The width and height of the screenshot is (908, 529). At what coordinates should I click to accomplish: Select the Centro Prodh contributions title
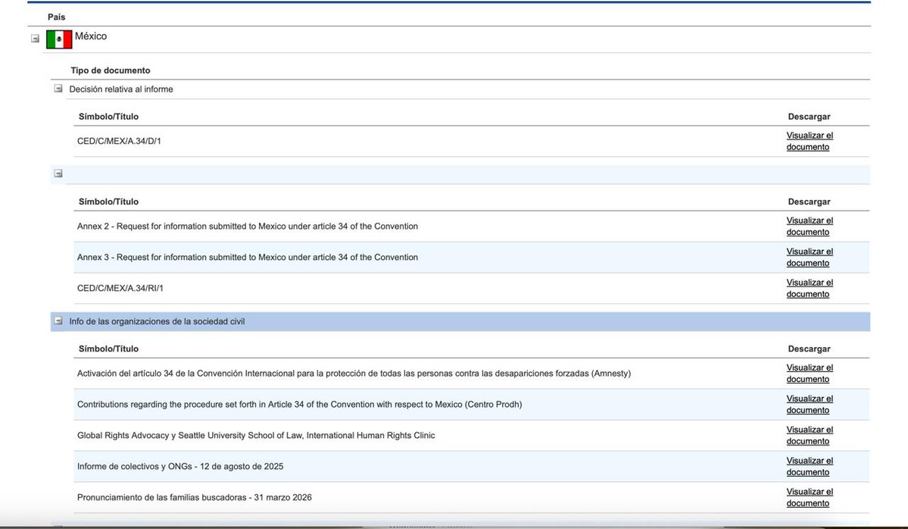[299, 405]
